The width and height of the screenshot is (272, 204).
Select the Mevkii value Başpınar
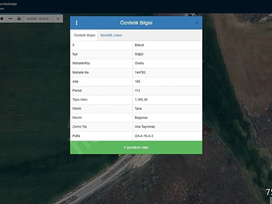[x=141, y=118]
